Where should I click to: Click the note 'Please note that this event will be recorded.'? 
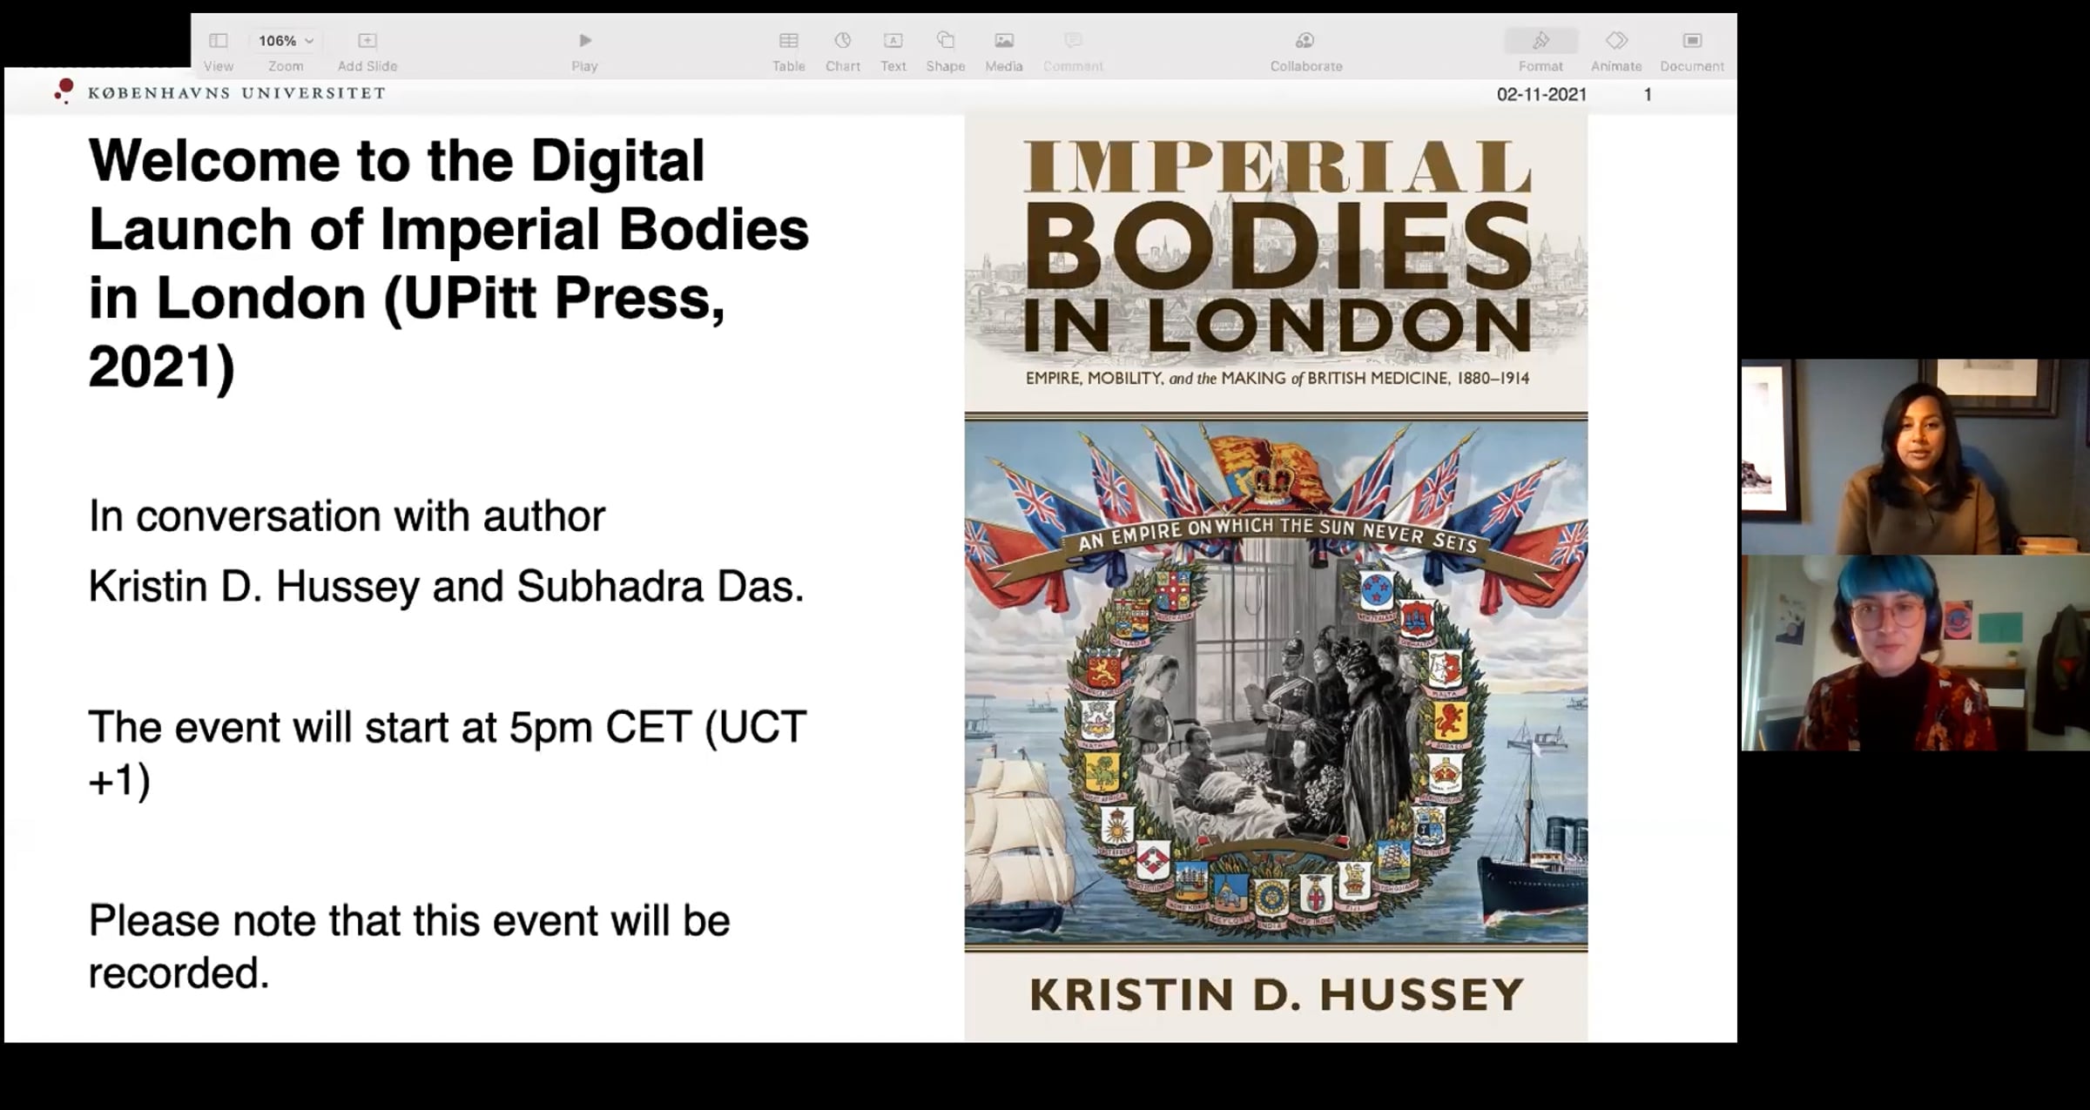tap(409, 946)
